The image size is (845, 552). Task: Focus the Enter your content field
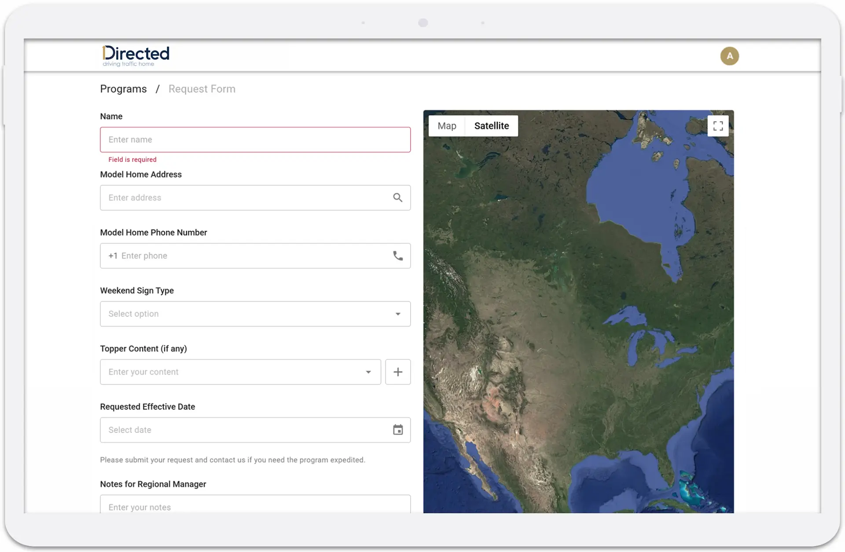coord(240,372)
